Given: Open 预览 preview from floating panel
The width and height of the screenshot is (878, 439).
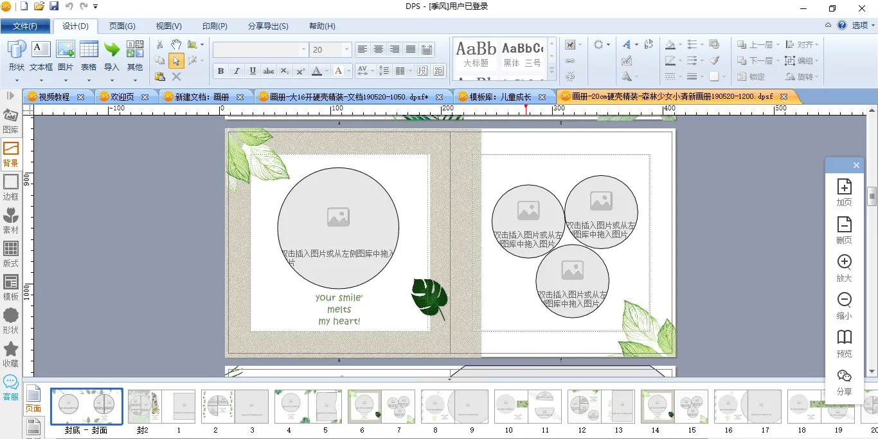Looking at the screenshot, I should click(844, 343).
